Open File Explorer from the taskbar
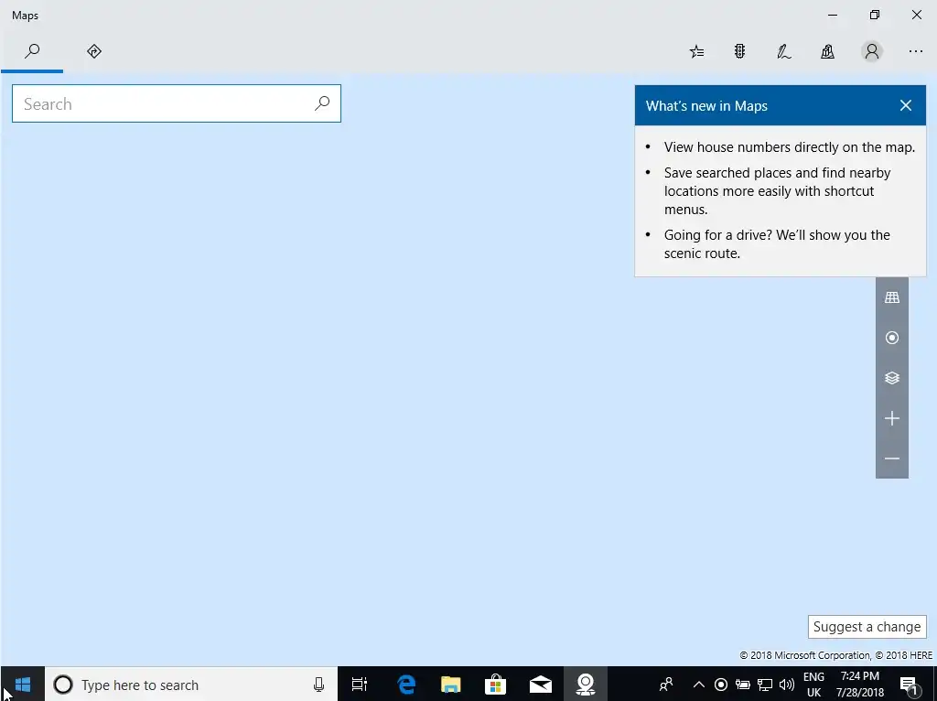Screen dimensions: 937x701 450,685
